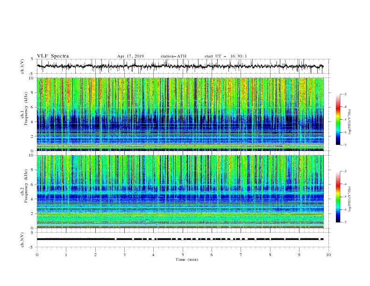Click inside the ch.1 spectrogram panel

pyautogui.click(x=180, y=114)
